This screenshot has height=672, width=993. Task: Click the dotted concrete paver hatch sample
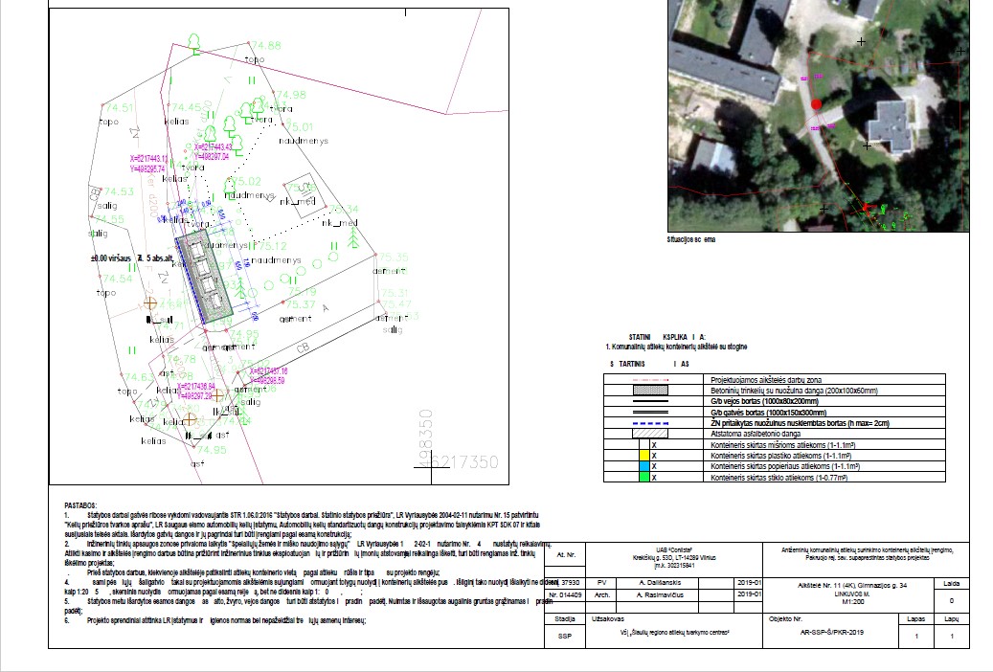[650, 391]
